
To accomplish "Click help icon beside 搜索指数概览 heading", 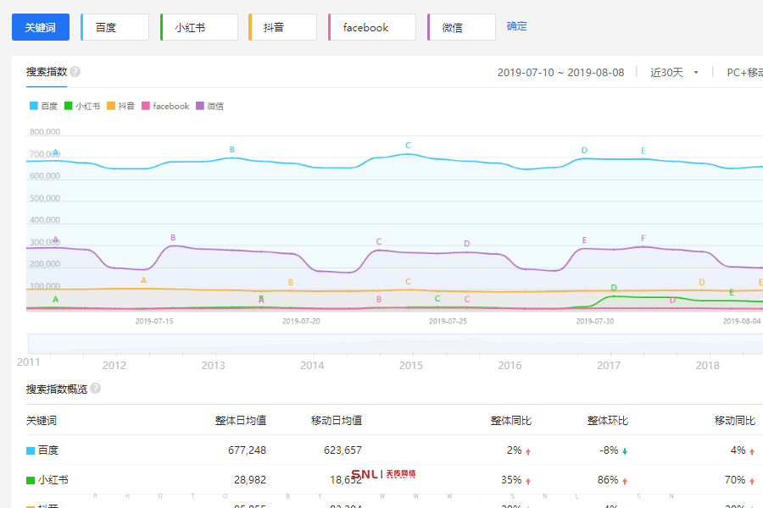I will [x=96, y=389].
